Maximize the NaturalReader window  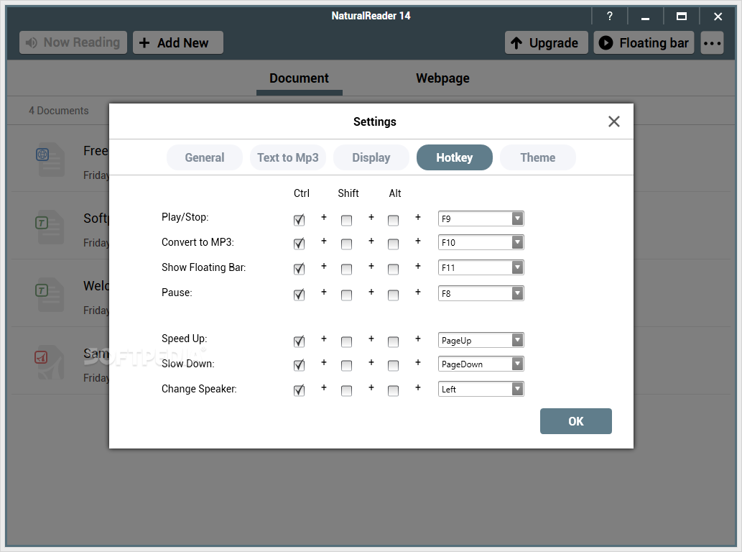click(x=682, y=17)
